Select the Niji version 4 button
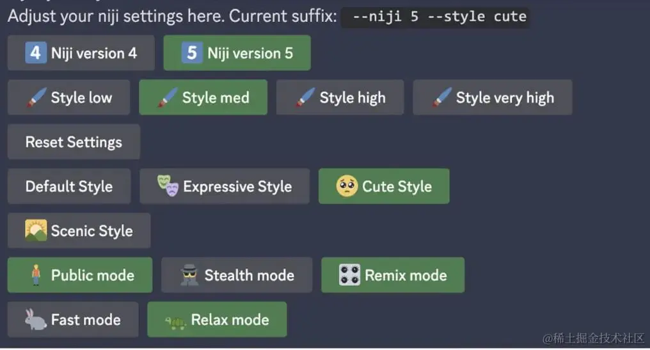 [81, 52]
